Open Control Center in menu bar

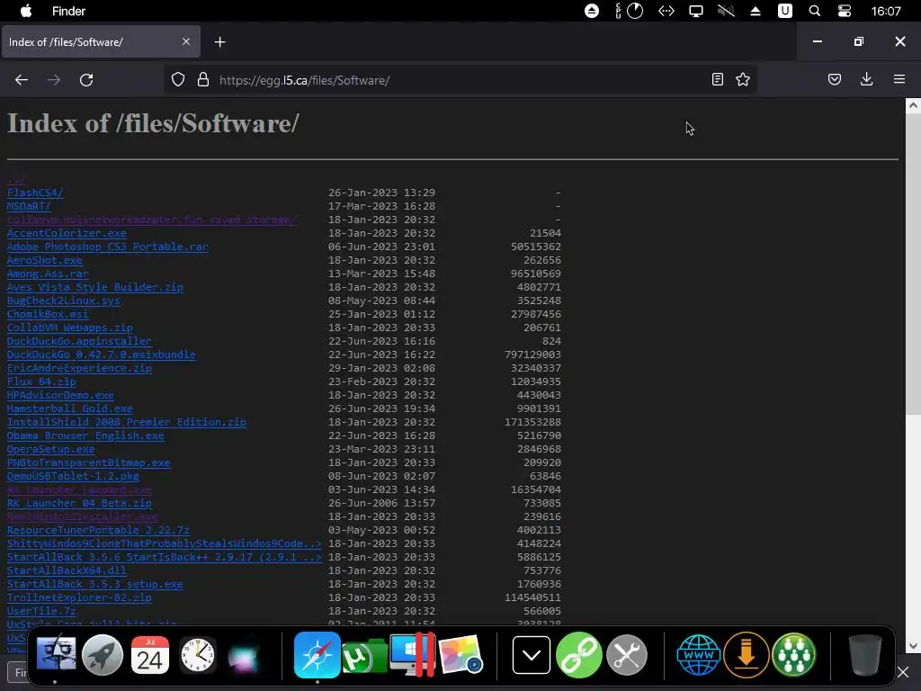pyautogui.click(x=844, y=11)
